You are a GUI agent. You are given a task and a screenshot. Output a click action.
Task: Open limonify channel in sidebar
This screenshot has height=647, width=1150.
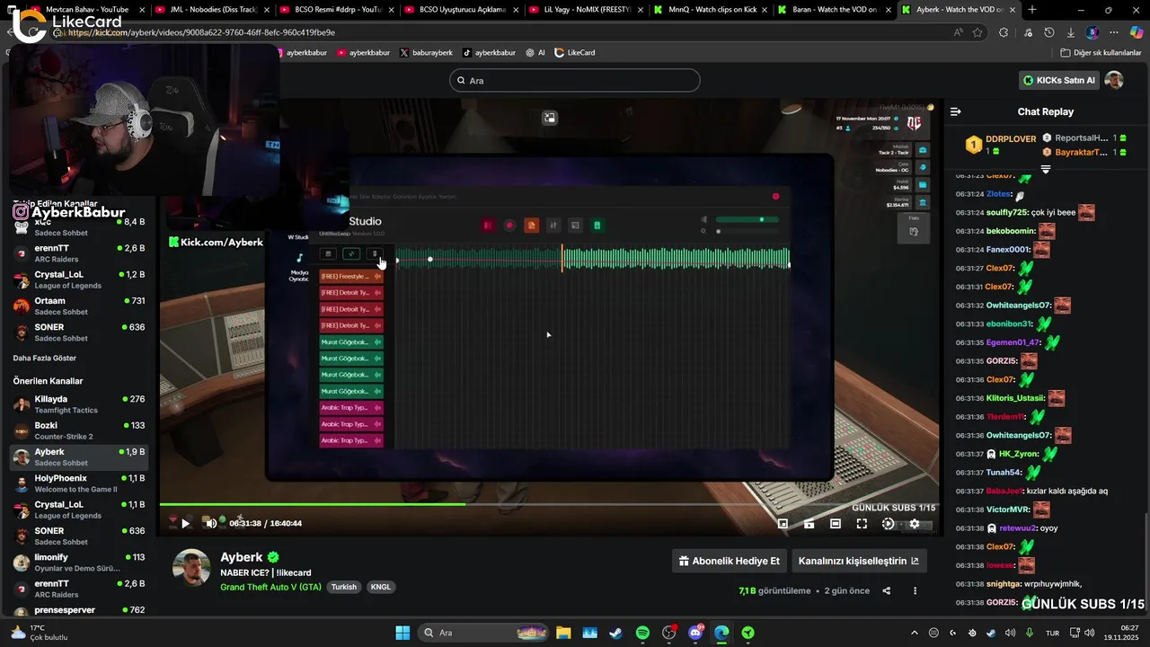79,563
